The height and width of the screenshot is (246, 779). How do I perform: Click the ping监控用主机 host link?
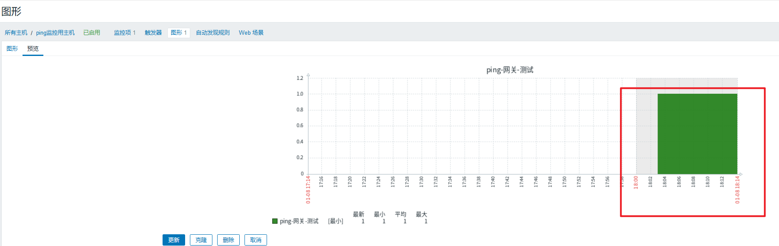[x=55, y=33]
